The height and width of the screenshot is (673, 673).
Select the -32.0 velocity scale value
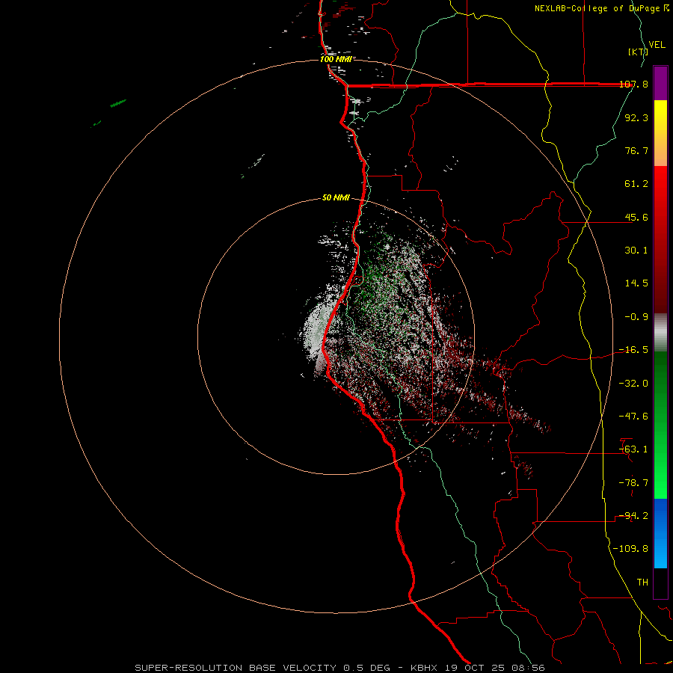[633, 384]
